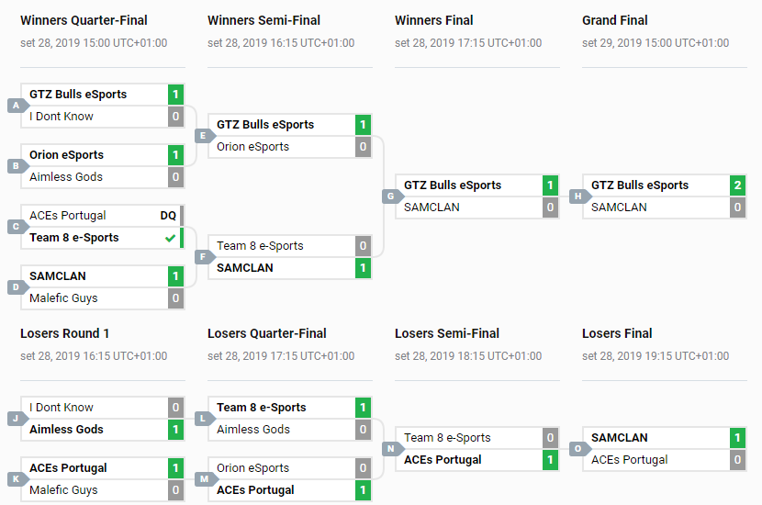Click Aimless Gods in Losers Round 1
The image size is (762, 505).
[66, 430]
